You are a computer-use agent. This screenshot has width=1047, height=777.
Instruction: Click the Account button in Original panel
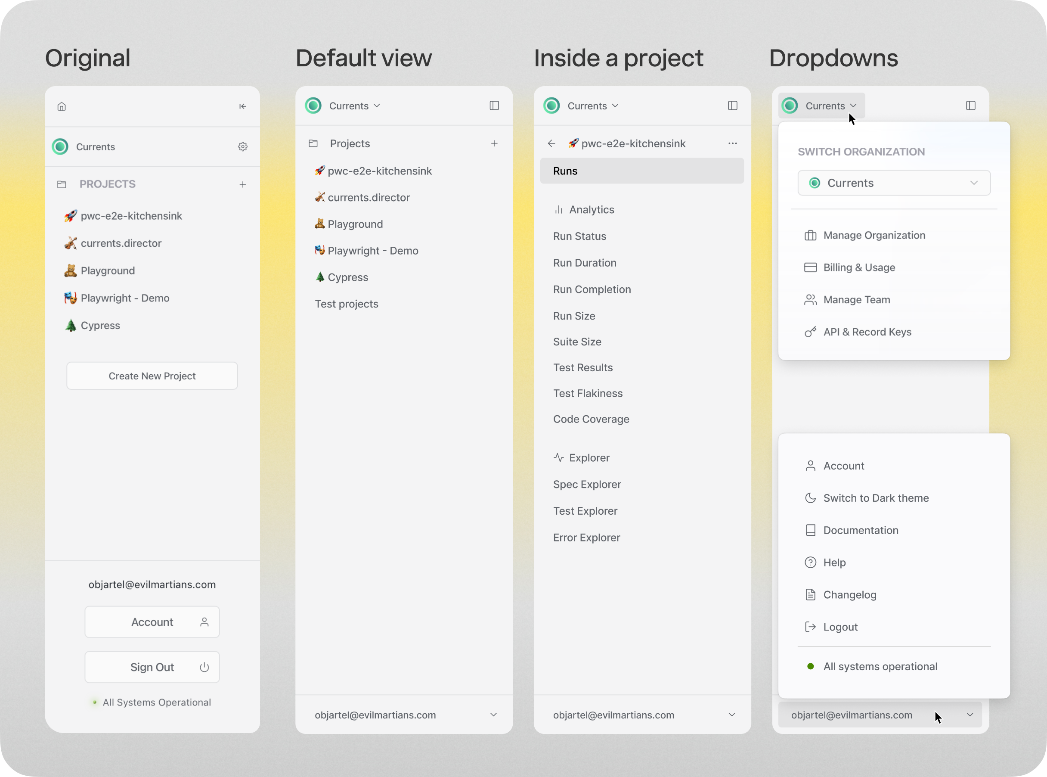click(x=152, y=622)
